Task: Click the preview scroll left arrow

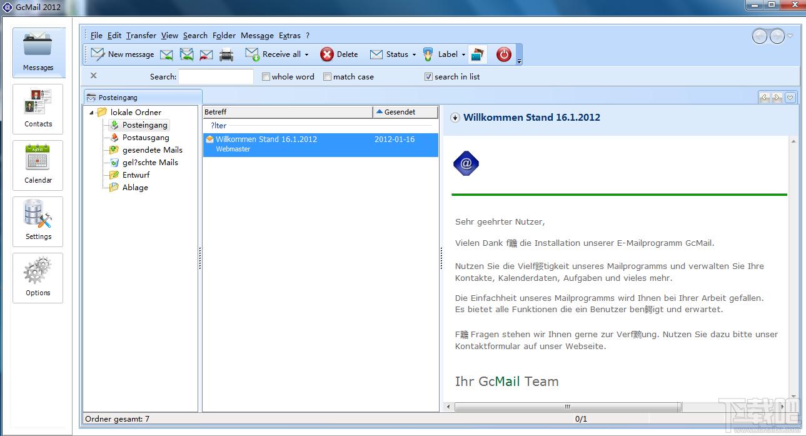Action: (448, 407)
